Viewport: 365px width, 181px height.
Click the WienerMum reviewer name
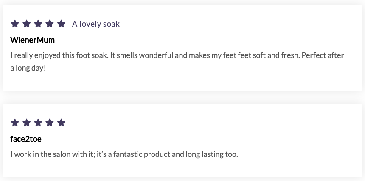pos(33,40)
